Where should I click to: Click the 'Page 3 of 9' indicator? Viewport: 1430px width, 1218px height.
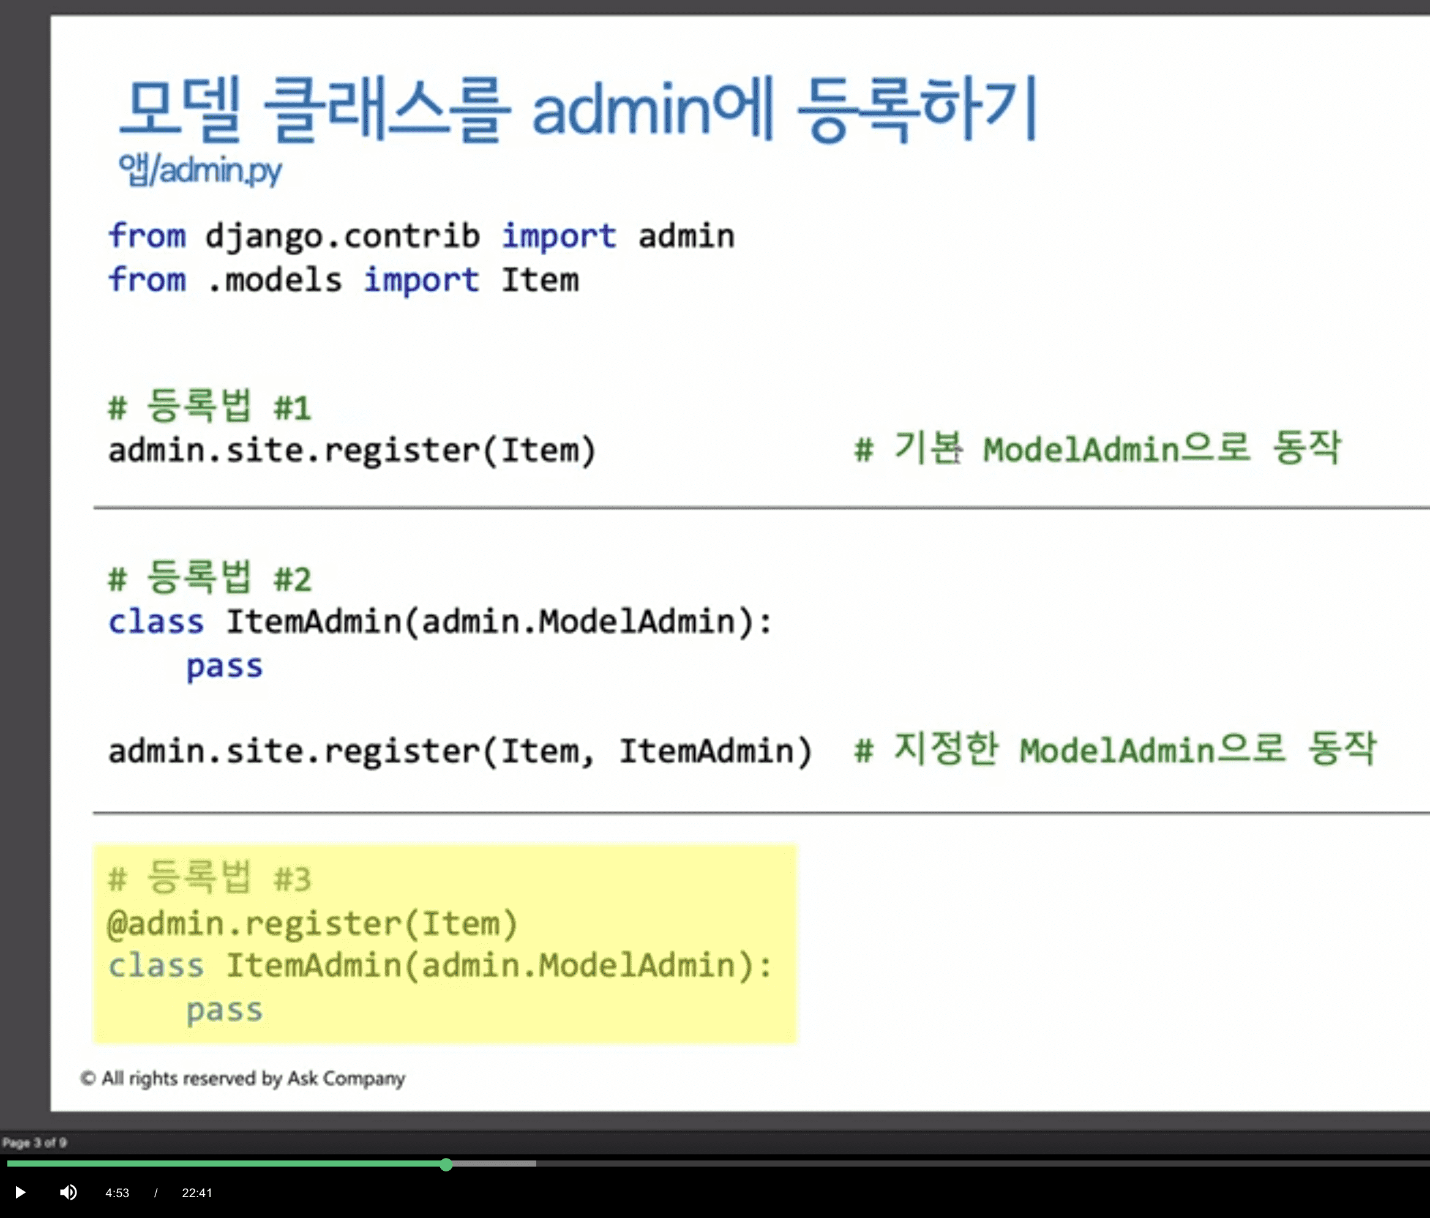click(x=34, y=1143)
